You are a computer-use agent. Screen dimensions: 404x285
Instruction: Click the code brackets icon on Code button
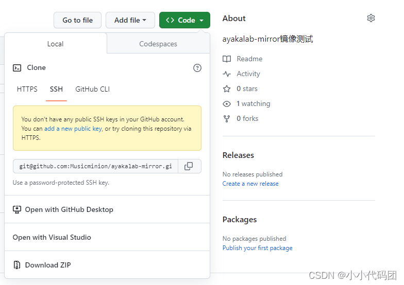click(x=170, y=20)
